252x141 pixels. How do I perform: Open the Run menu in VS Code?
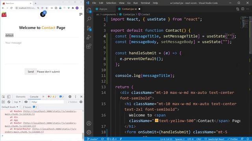click(x=135, y=3)
